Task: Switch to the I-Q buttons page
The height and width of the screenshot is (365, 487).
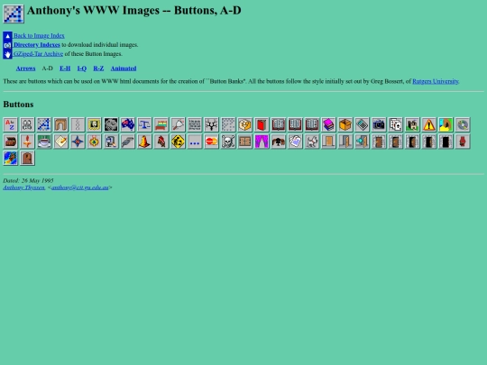Action: point(82,68)
